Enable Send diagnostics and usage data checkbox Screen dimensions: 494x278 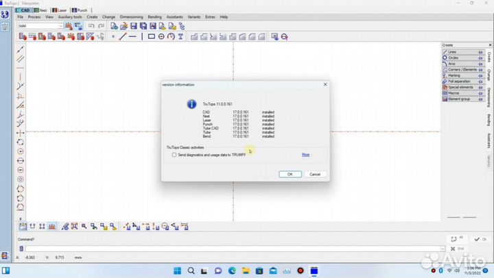coord(174,155)
